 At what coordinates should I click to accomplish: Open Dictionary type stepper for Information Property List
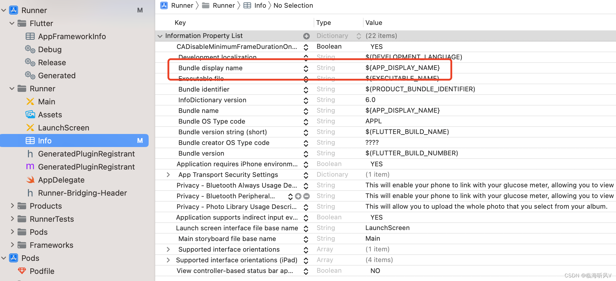pos(359,36)
